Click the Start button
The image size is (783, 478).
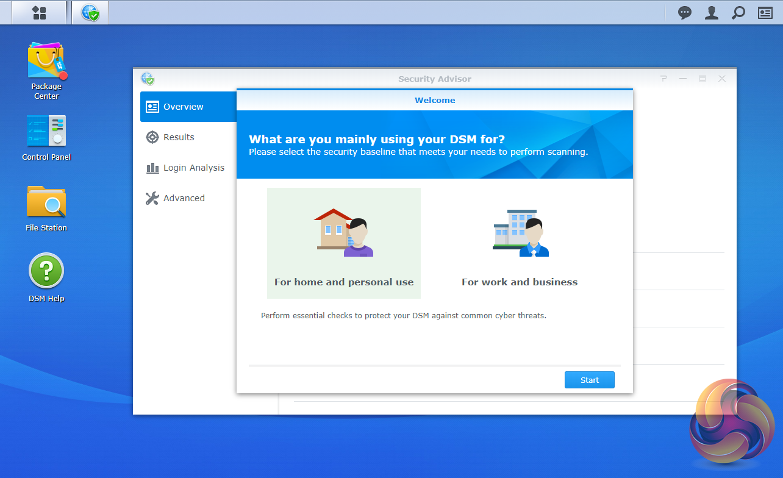590,380
